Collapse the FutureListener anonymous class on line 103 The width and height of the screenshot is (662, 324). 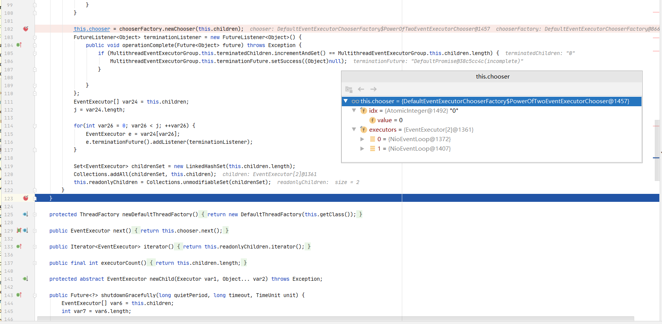click(35, 37)
